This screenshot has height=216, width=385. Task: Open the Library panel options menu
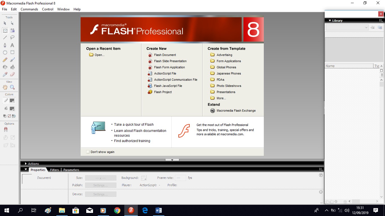tap(381, 21)
